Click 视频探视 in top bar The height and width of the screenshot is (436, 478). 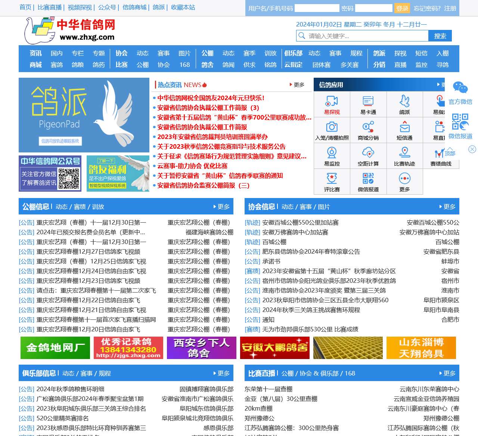80,7
